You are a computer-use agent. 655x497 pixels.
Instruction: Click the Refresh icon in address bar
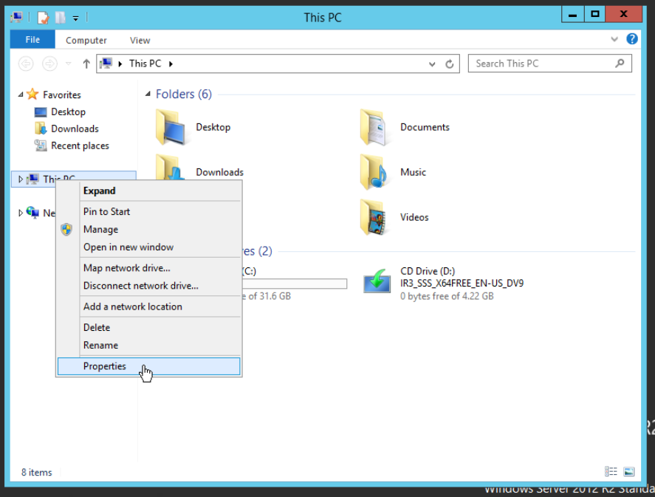pyautogui.click(x=449, y=64)
